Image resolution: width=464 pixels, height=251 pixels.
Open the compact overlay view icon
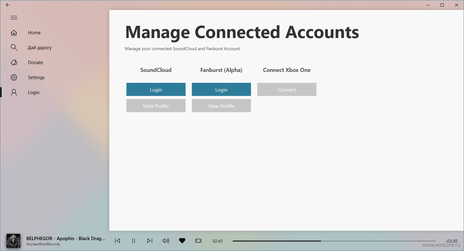tap(198, 241)
